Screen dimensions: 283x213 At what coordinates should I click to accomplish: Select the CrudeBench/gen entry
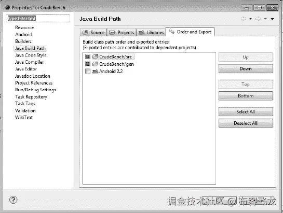117,64
